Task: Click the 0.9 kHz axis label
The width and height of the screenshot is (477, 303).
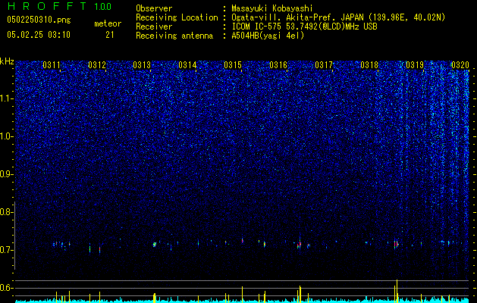Action: coord(7,174)
